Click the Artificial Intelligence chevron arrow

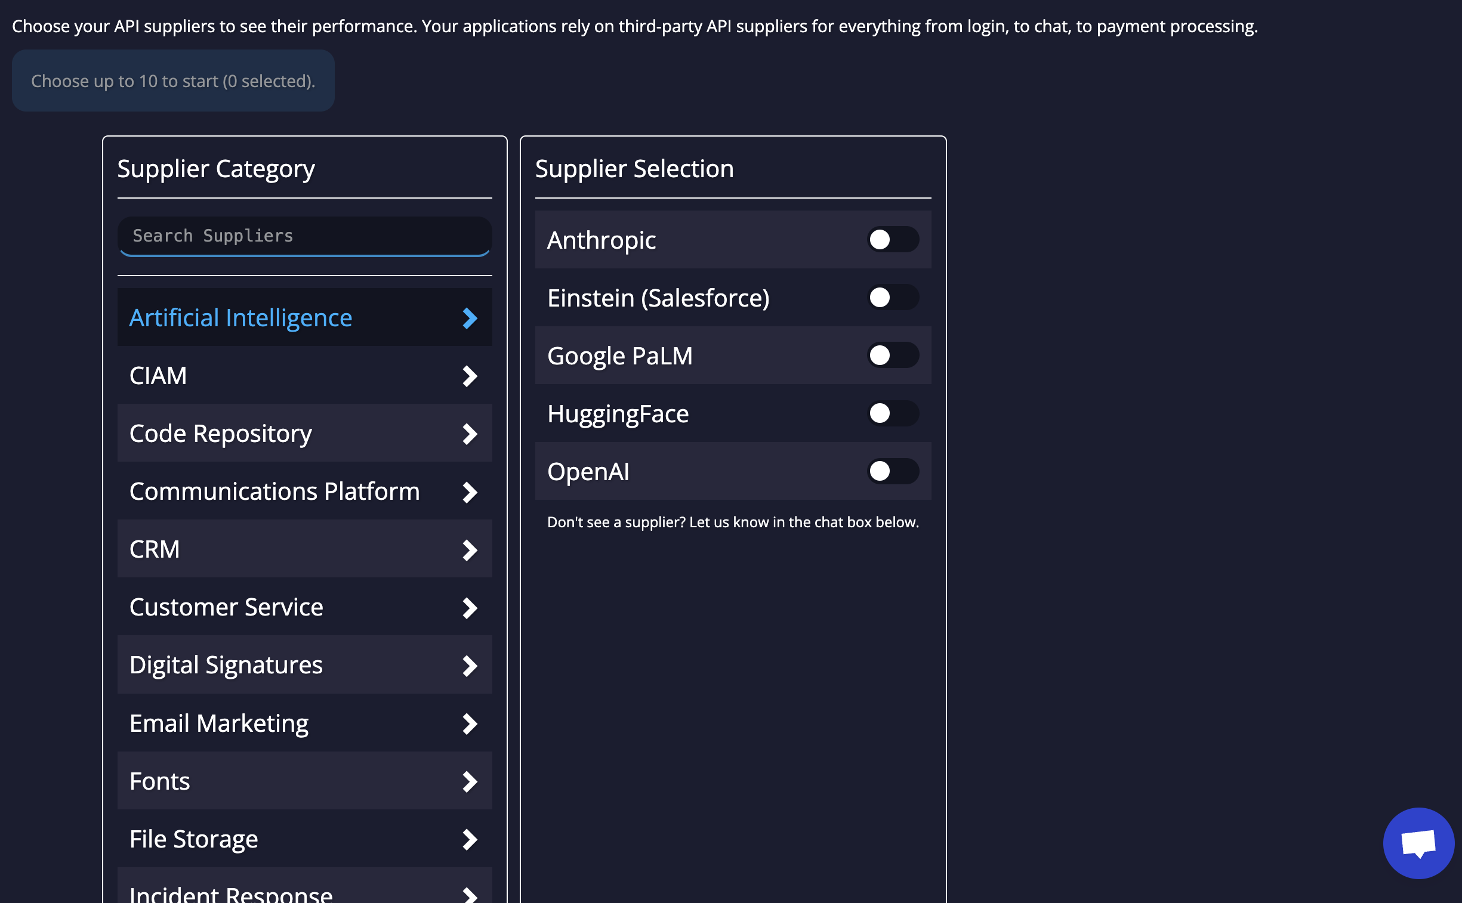tap(470, 318)
